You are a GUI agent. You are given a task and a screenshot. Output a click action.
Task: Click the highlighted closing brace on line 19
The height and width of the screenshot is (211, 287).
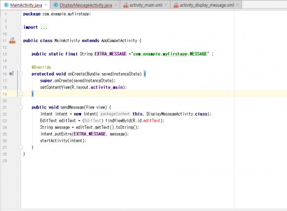click(33, 94)
